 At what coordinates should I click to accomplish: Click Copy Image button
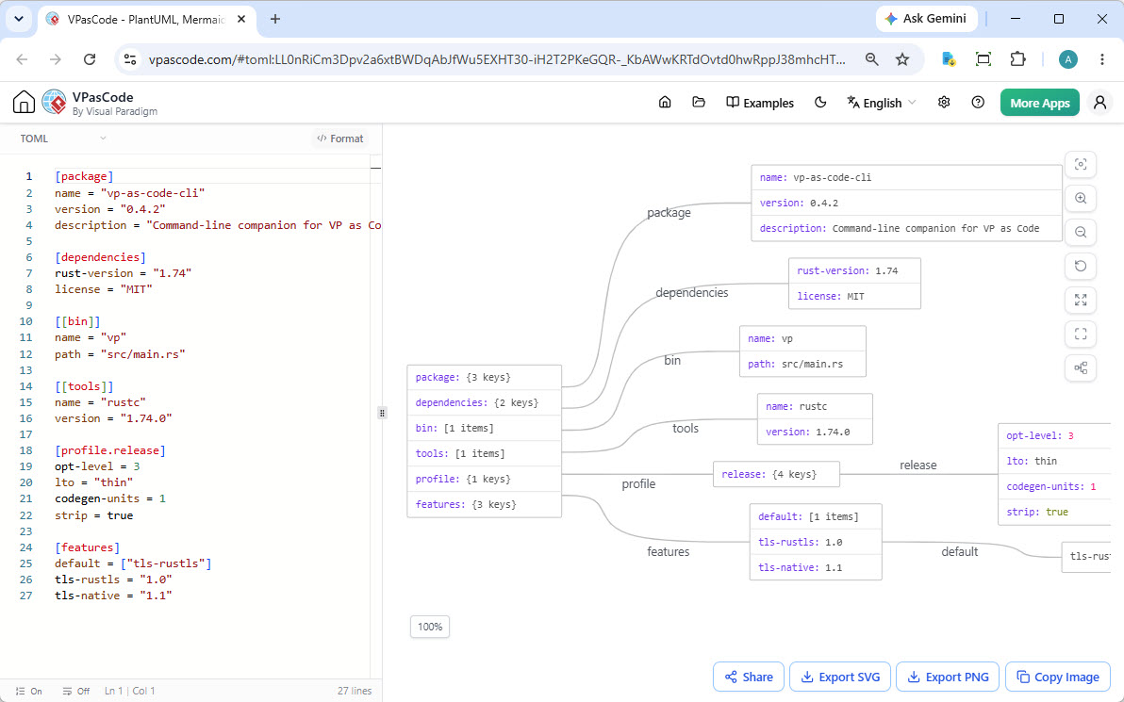point(1058,677)
